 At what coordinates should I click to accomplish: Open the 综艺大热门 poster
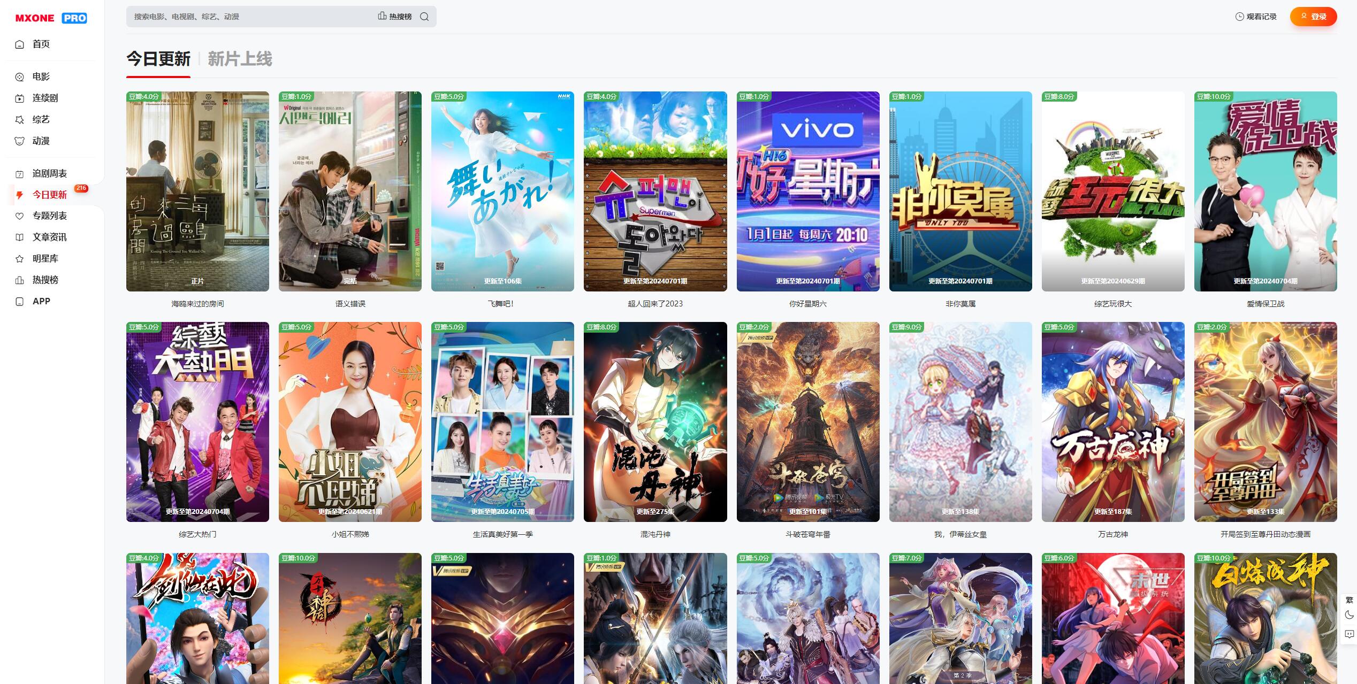pos(197,422)
